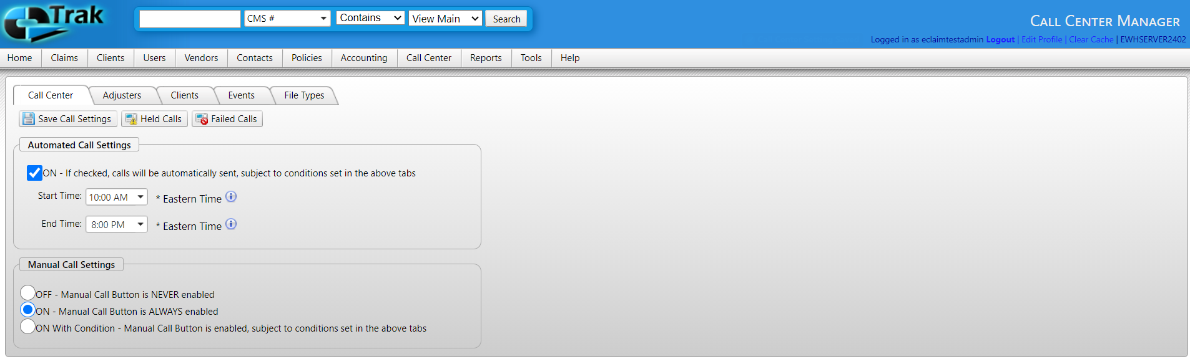
Task: Switch to the Call Center tab
Action: 51,95
